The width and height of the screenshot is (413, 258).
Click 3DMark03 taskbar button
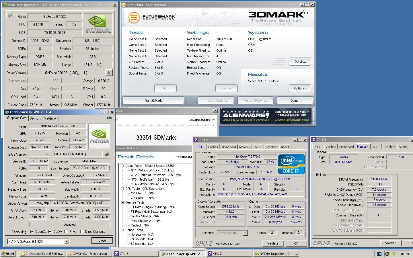tap(89, 254)
